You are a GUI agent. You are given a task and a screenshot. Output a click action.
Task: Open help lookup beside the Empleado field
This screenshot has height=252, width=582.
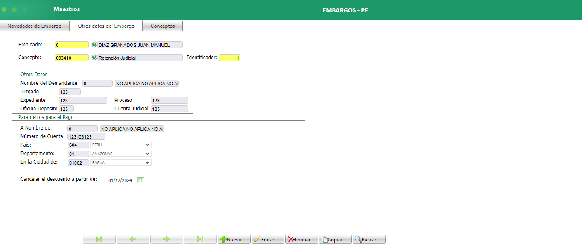94,45
